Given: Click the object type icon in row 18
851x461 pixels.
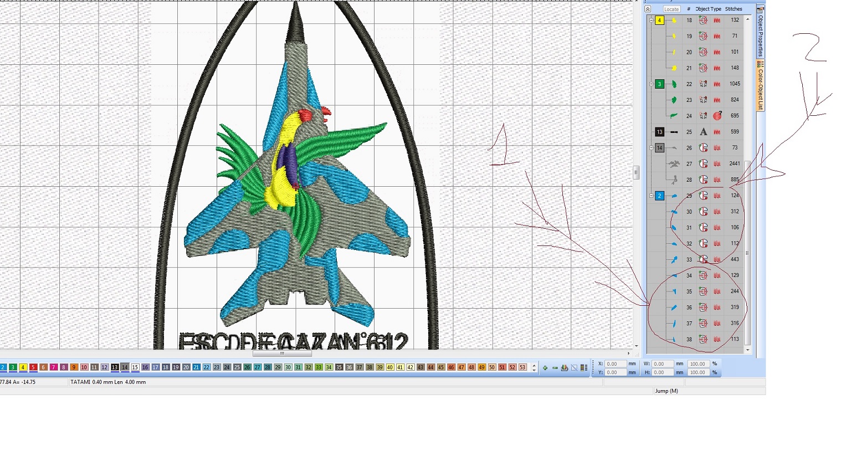Looking at the screenshot, I should [703, 21].
